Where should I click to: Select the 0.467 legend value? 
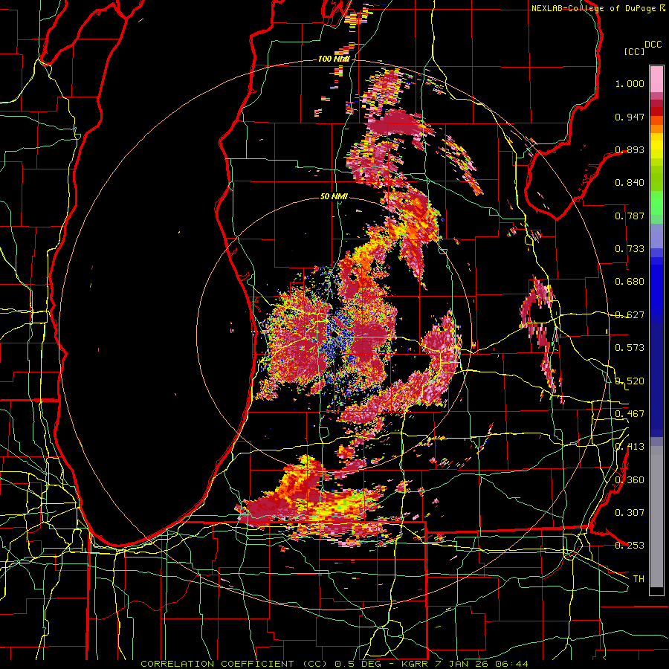630,414
